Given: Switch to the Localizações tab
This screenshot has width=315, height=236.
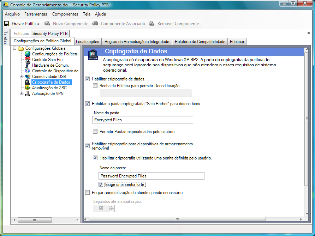Looking at the screenshot, I should point(87,42).
